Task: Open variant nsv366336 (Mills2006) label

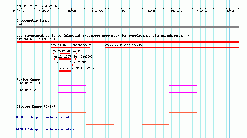Action: point(76,68)
